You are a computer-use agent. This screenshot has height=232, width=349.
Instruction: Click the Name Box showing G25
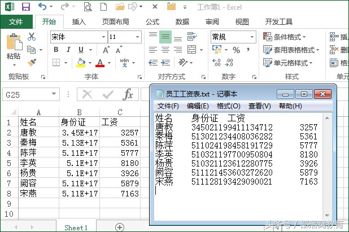[31, 94]
